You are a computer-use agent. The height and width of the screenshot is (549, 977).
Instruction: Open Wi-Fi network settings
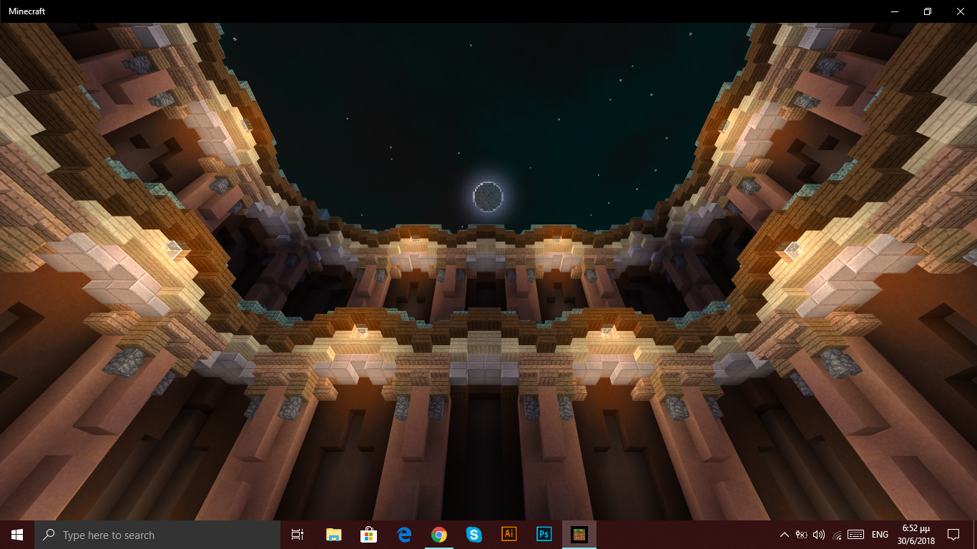click(837, 535)
